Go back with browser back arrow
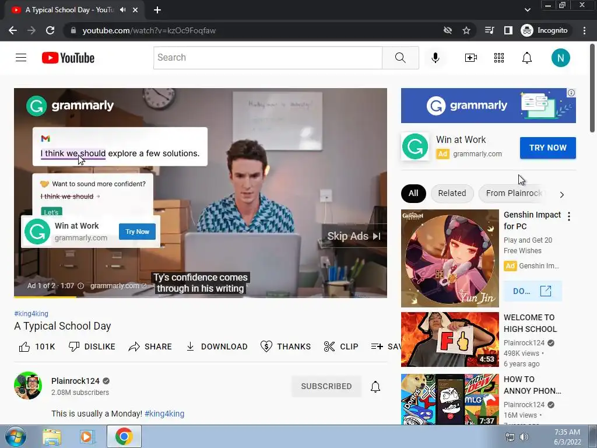The width and height of the screenshot is (597, 448). coord(13,30)
